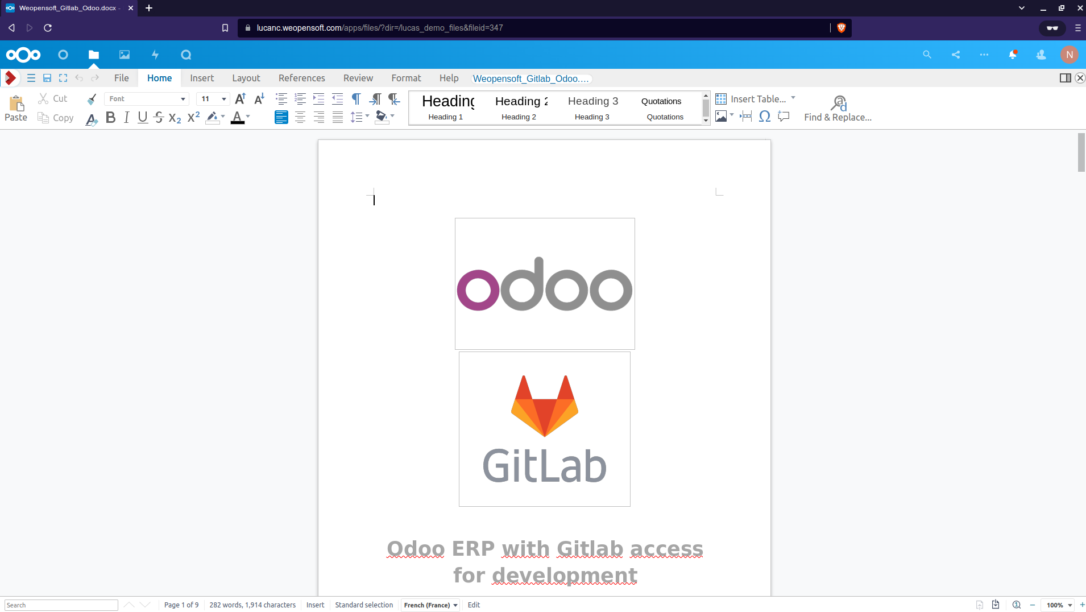Apply highlight color to text

212,118
